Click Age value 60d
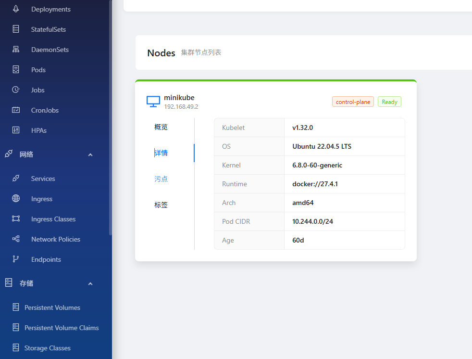 tap(298, 240)
